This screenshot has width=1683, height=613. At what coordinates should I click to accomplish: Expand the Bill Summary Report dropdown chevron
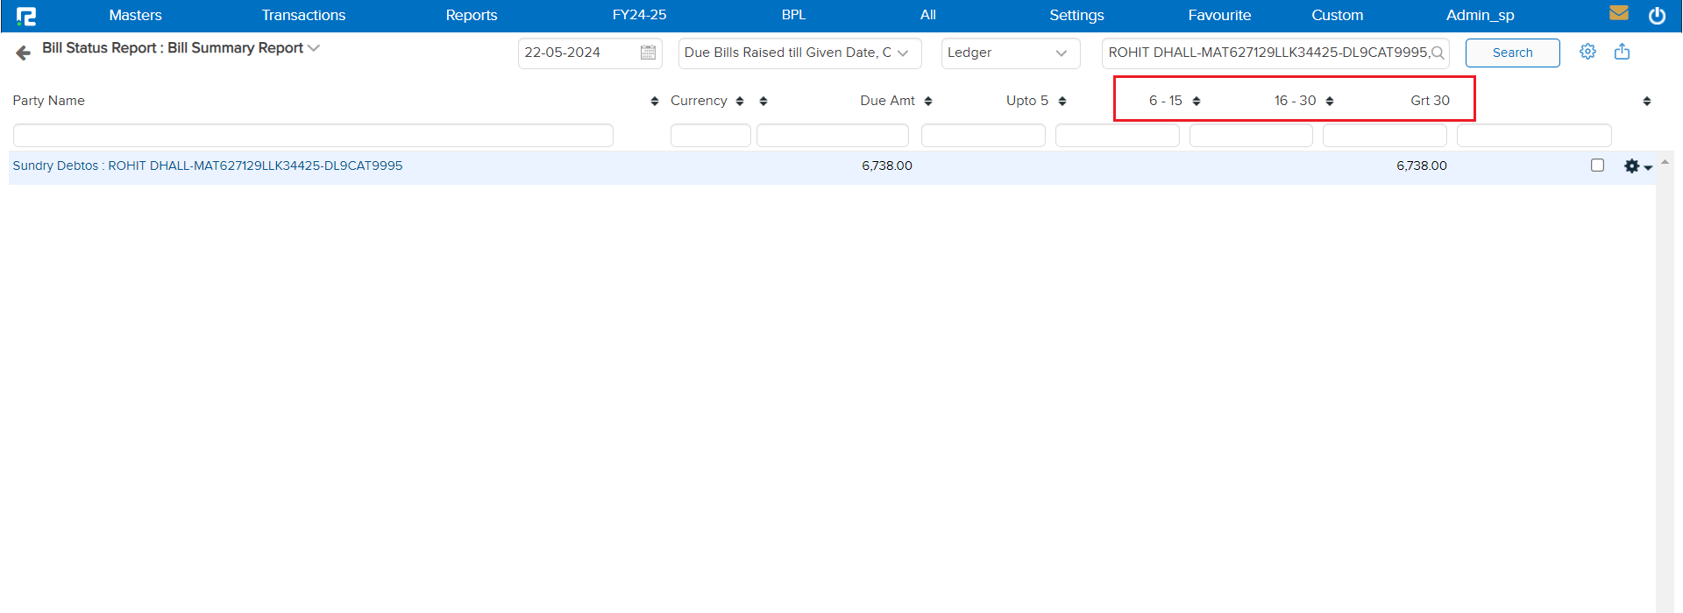pyautogui.click(x=314, y=48)
